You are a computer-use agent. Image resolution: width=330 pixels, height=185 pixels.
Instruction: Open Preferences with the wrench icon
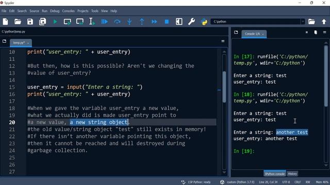[191, 22]
